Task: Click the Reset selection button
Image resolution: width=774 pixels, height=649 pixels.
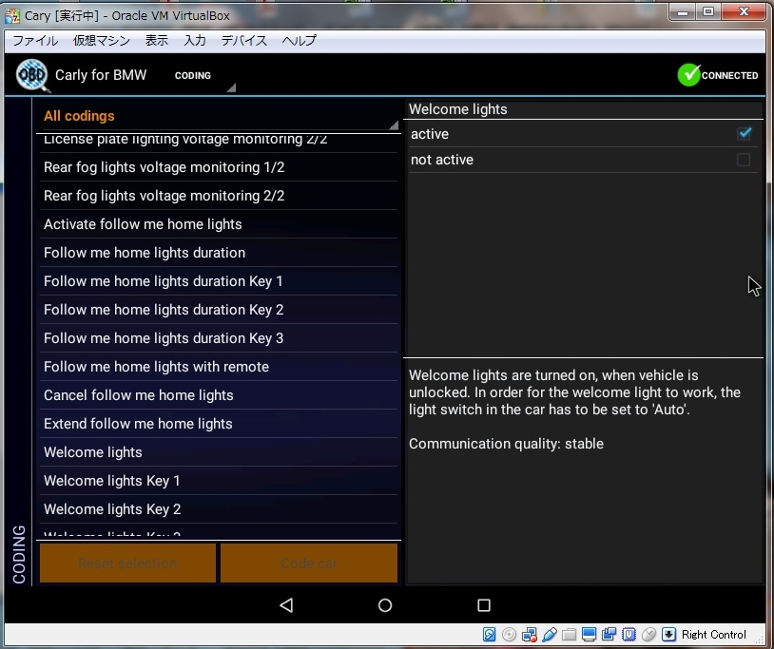Action: click(127, 563)
